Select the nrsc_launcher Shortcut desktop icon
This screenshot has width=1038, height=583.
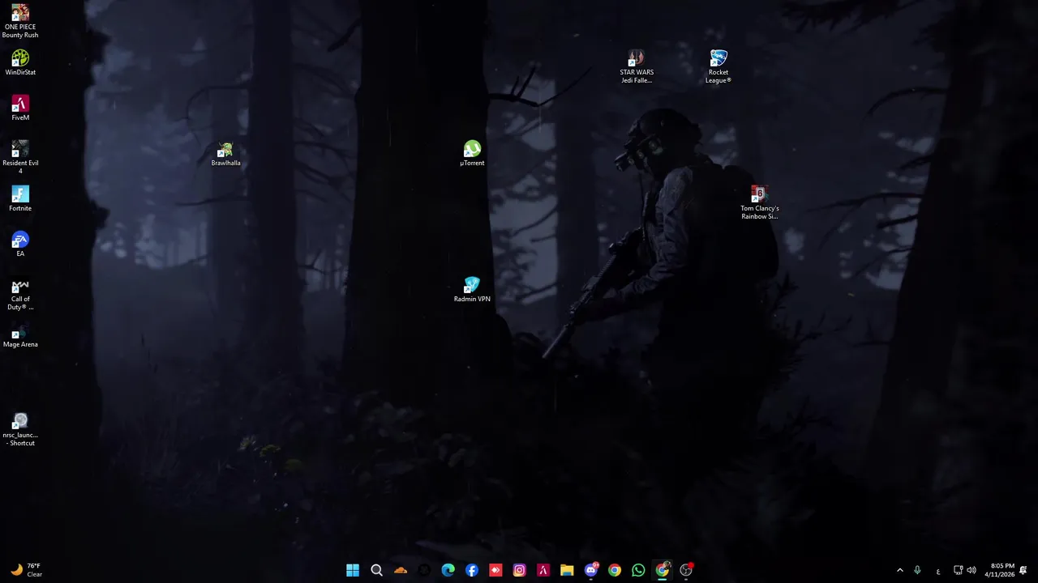coord(20,430)
